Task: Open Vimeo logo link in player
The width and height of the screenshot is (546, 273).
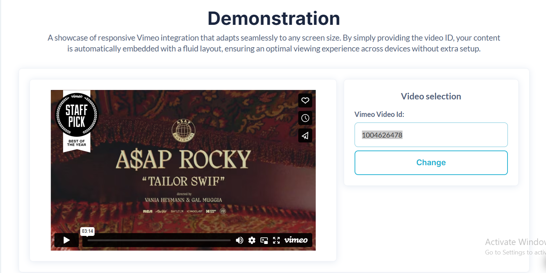Action: click(x=296, y=240)
